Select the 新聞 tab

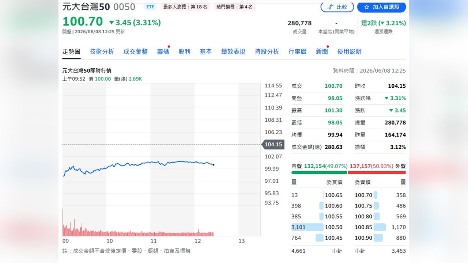coord(322,52)
